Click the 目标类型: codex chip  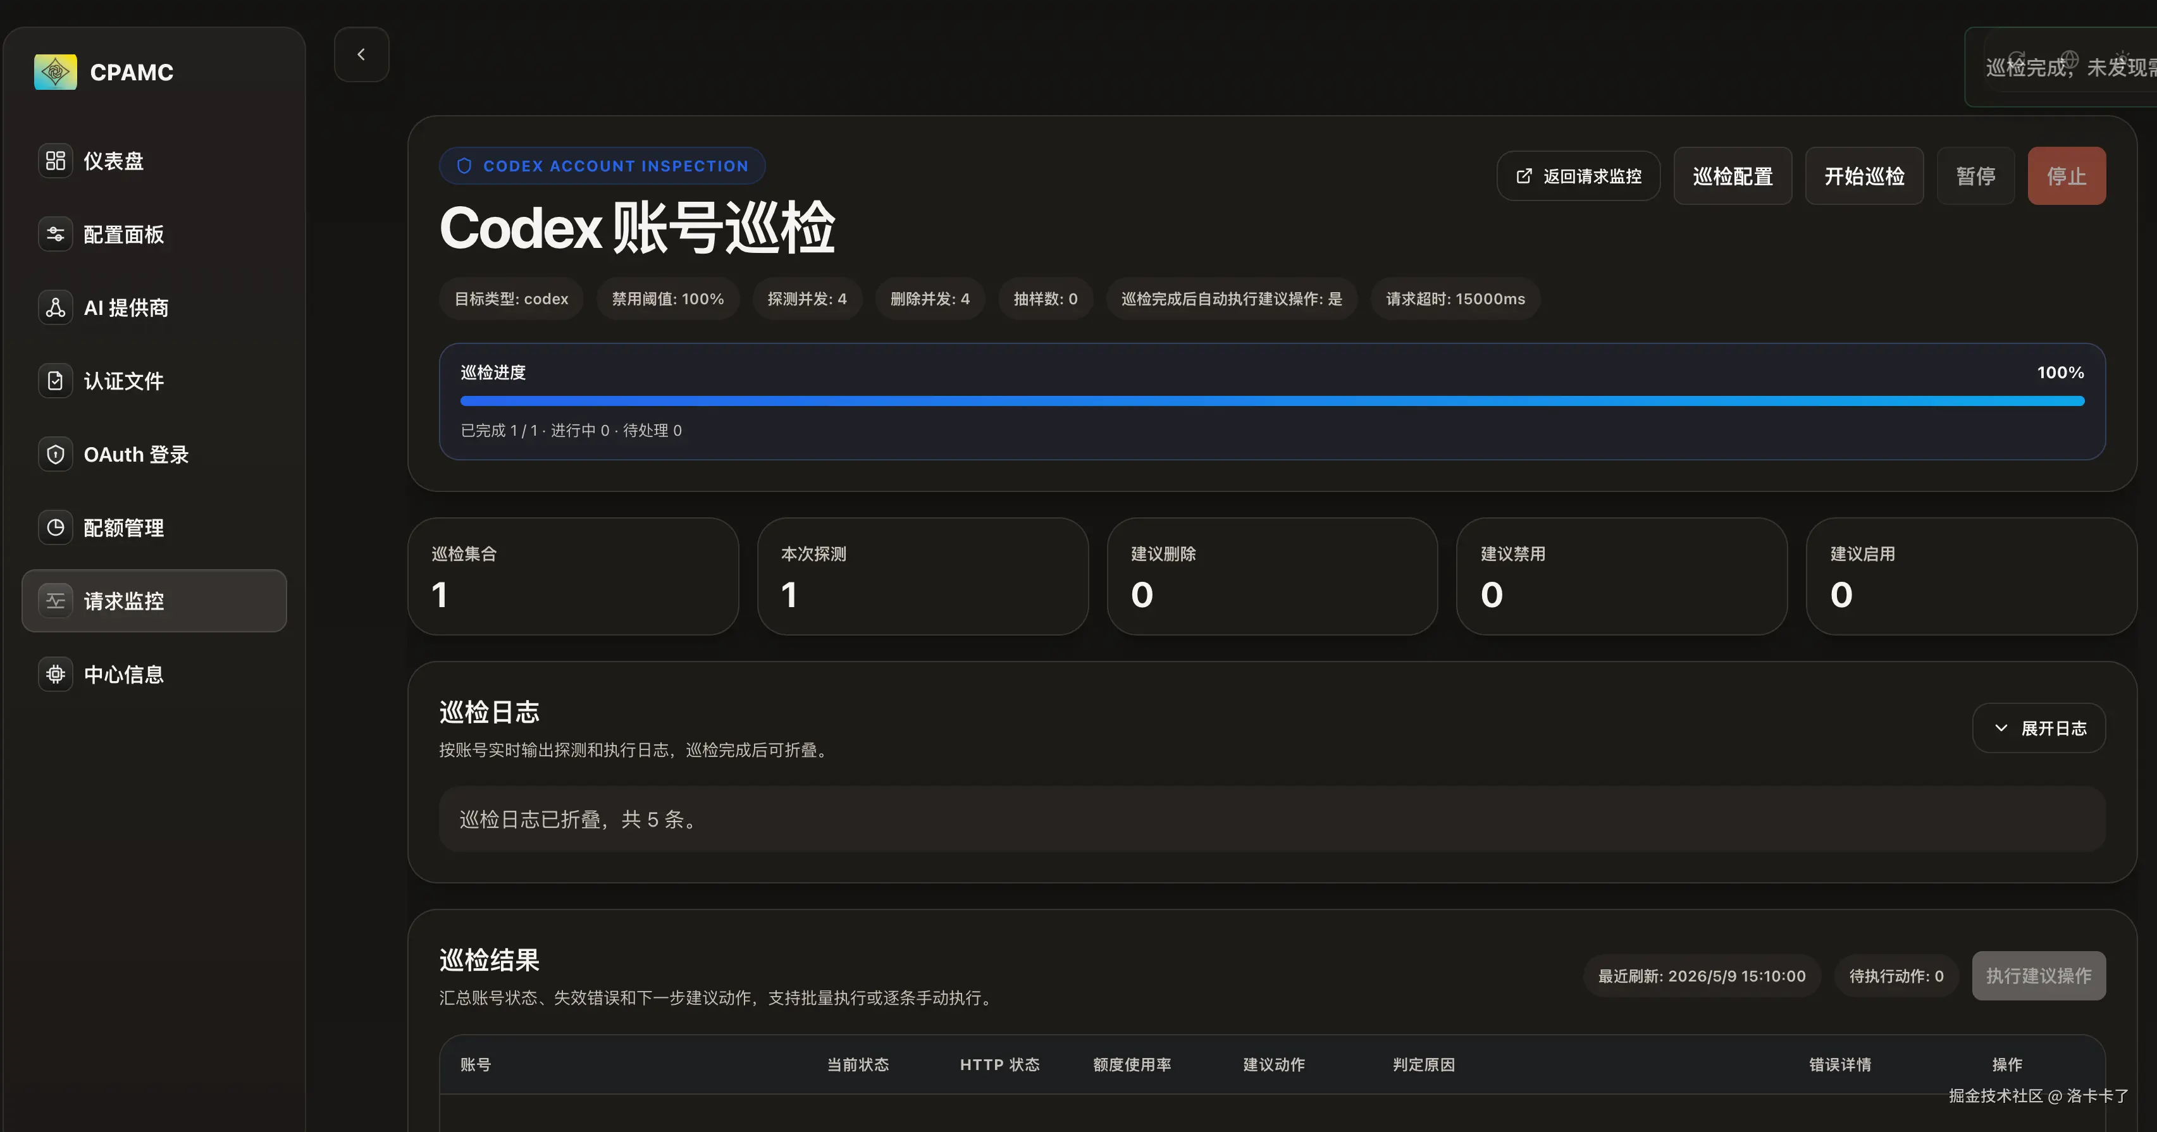pyautogui.click(x=510, y=299)
